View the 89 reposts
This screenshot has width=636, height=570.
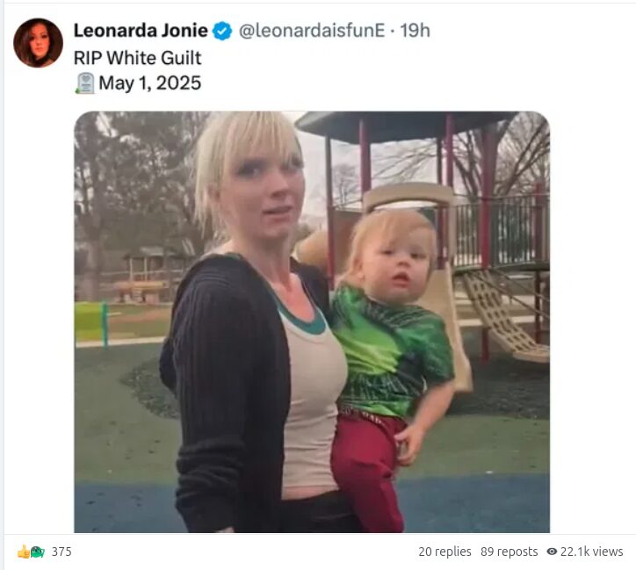tap(509, 552)
